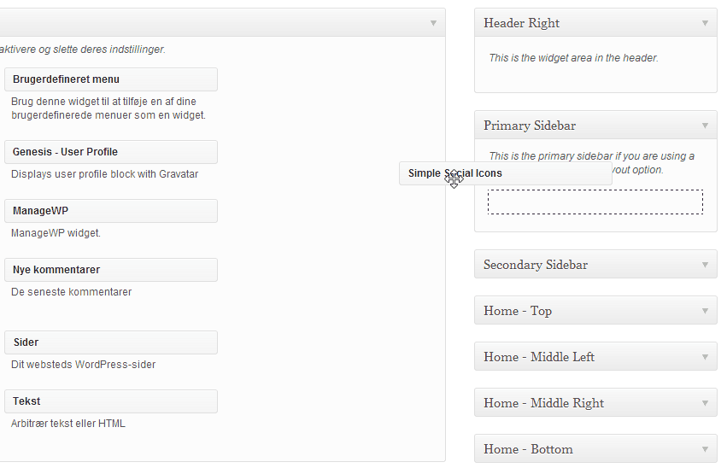Expand the Home - Middle Left arrow
Screen dimensions: 727x474
click(705, 357)
